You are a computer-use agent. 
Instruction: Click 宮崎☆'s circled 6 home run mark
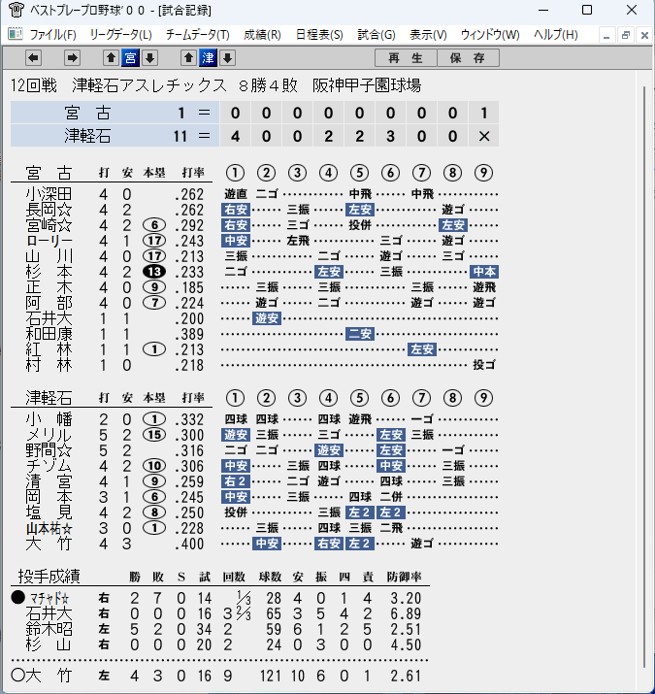click(x=154, y=225)
